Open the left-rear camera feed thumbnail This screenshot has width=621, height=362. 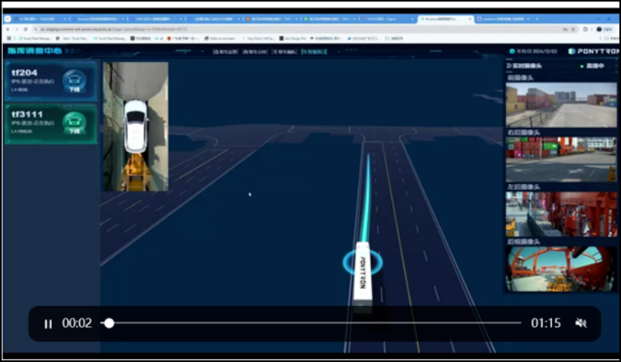561,214
